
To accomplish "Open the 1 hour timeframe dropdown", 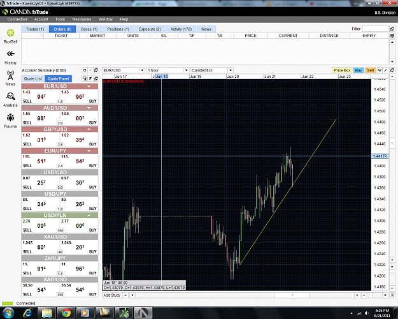I will click(x=187, y=70).
